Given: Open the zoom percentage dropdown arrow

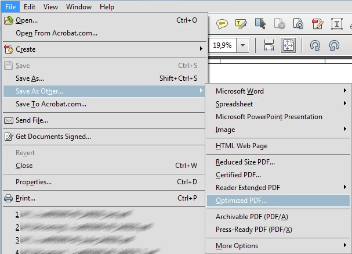Looking at the screenshot, I should pos(242,45).
